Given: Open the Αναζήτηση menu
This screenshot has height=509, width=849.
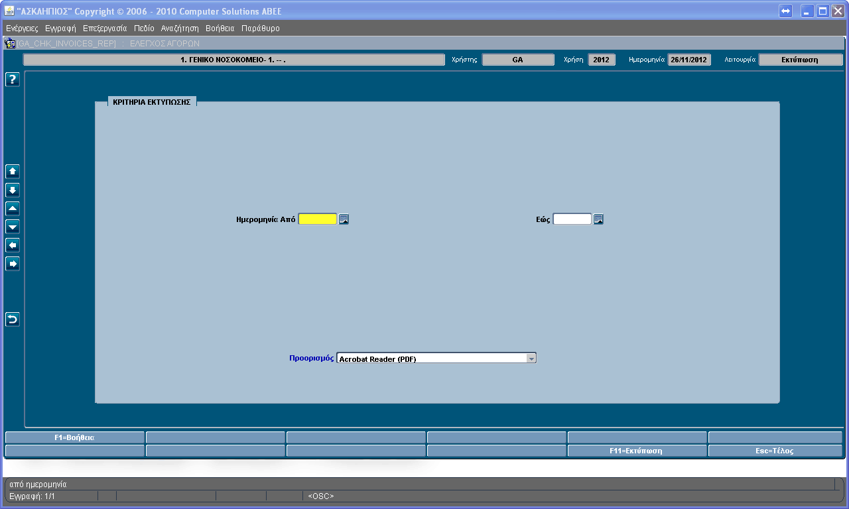Looking at the screenshot, I should [180, 28].
